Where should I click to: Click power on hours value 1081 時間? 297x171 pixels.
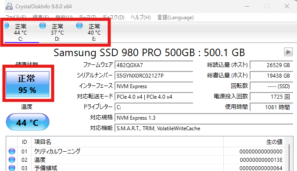coord(272,107)
